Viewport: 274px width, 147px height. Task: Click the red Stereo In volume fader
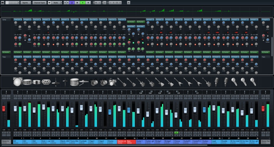click(x=4, y=108)
